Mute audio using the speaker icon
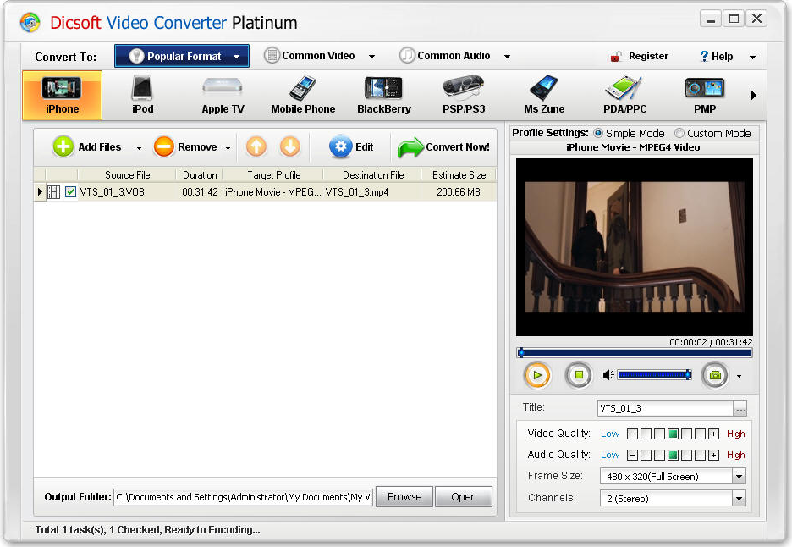This screenshot has height=547, width=792. (x=608, y=374)
